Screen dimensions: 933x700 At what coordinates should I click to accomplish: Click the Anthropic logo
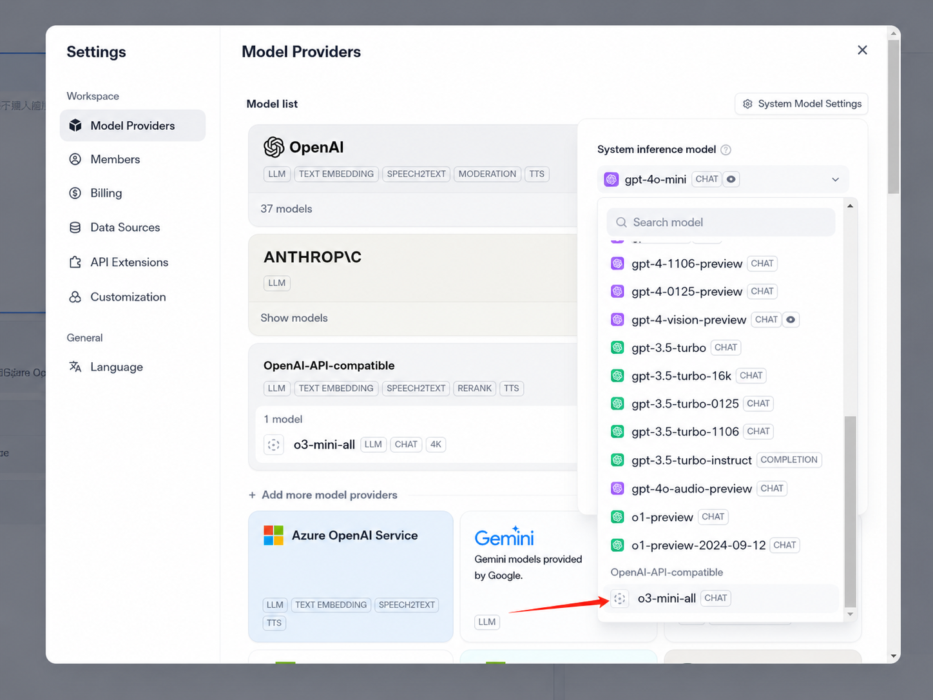pyautogui.click(x=313, y=257)
